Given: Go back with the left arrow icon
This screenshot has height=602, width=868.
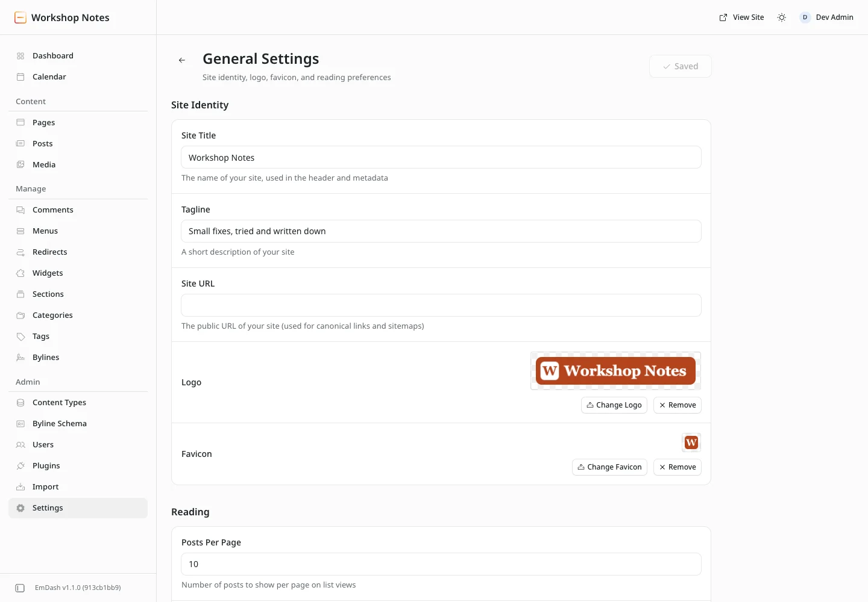Looking at the screenshot, I should coord(182,60).
